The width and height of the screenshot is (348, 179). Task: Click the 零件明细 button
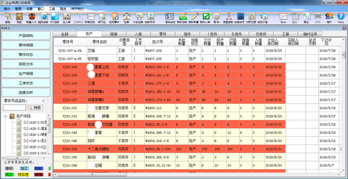pos(26,45)
